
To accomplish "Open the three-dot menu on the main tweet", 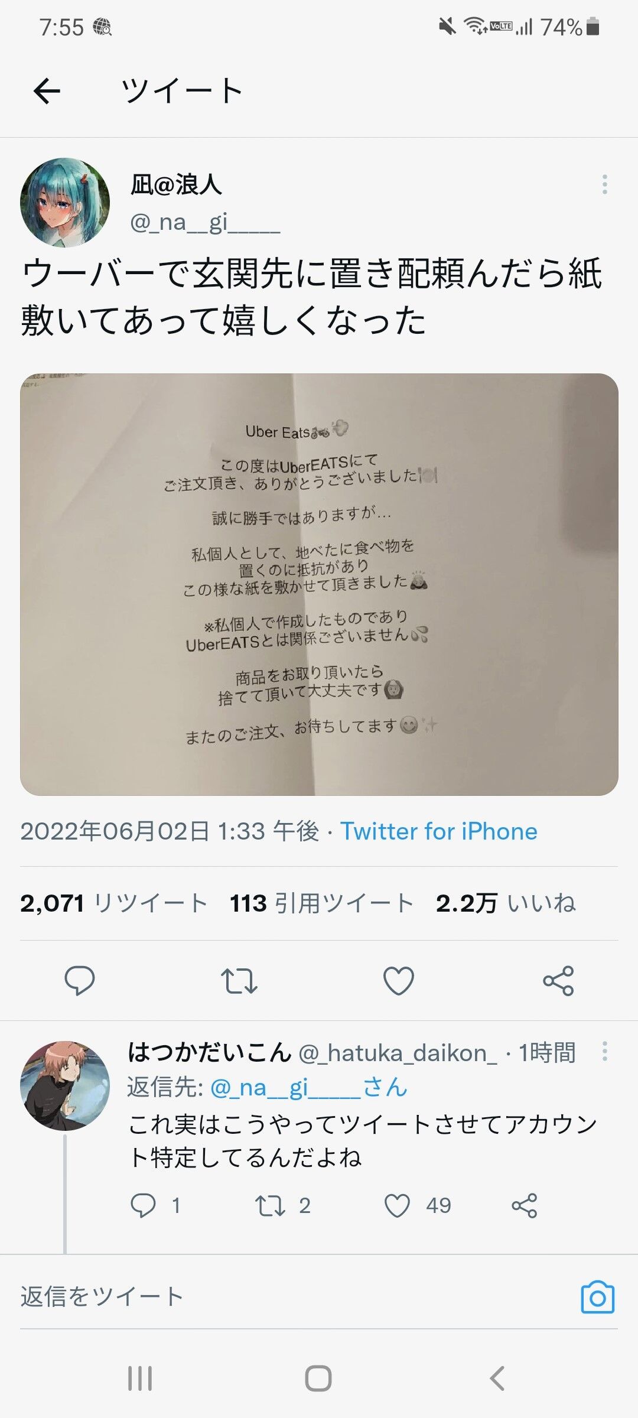I will pyautogui.click(x=604, y=184).
